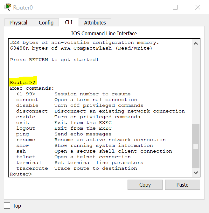This screenshot has height=213, width=209.
Task: Enable the Top checkbox
Action: click(7, 205)
